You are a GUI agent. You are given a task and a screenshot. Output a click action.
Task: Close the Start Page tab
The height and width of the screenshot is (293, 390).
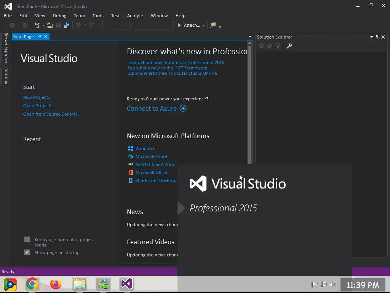pos(46,37)
